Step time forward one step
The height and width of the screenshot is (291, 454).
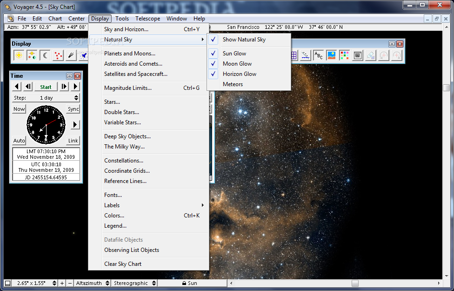click(x=64, y=87)
